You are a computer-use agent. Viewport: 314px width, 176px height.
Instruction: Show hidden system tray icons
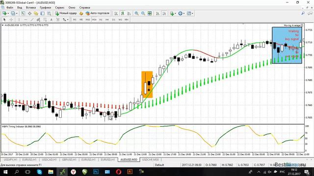click(x=259, y=172)
